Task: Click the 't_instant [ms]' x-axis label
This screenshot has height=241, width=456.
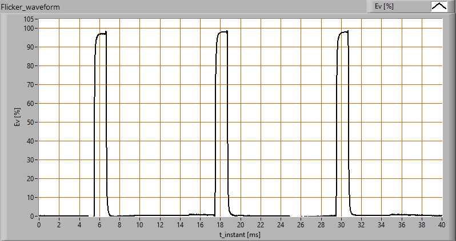Action: (x=240, y=234)
